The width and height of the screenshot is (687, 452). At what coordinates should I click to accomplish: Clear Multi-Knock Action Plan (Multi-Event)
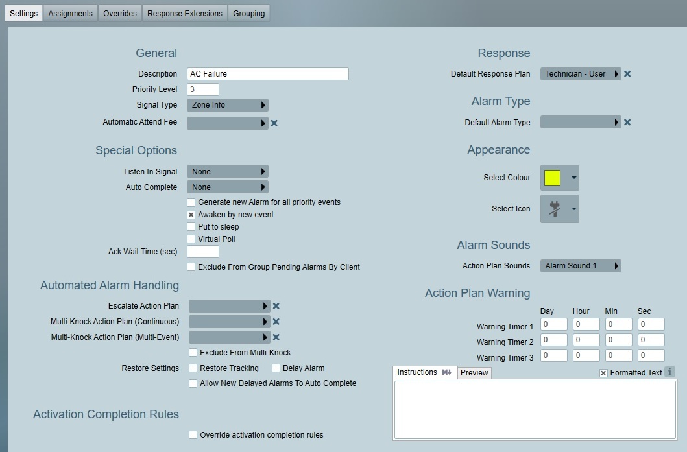(x=276, y=337)
